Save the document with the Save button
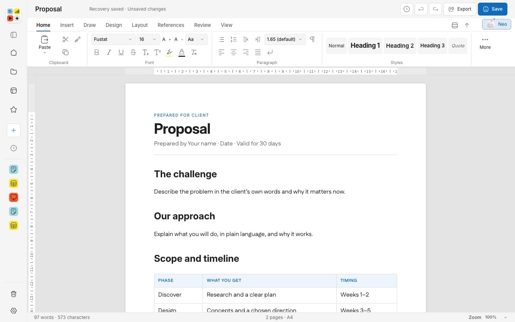Viewport: 515px width, 322px height. (493, 9)
